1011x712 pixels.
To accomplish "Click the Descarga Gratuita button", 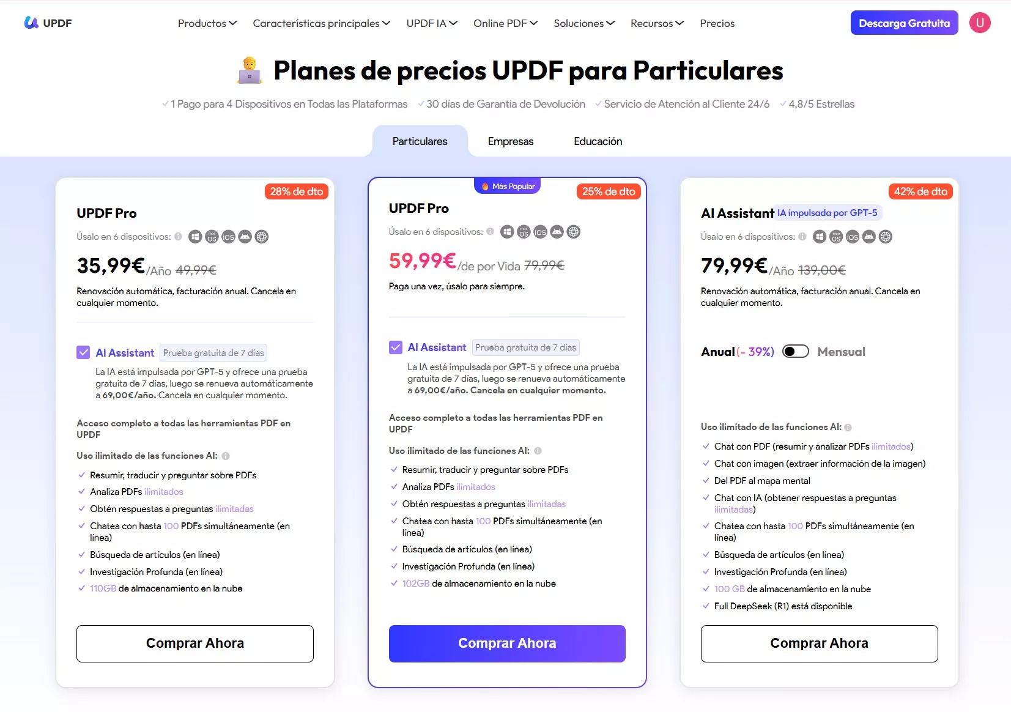I will (904, 23).
